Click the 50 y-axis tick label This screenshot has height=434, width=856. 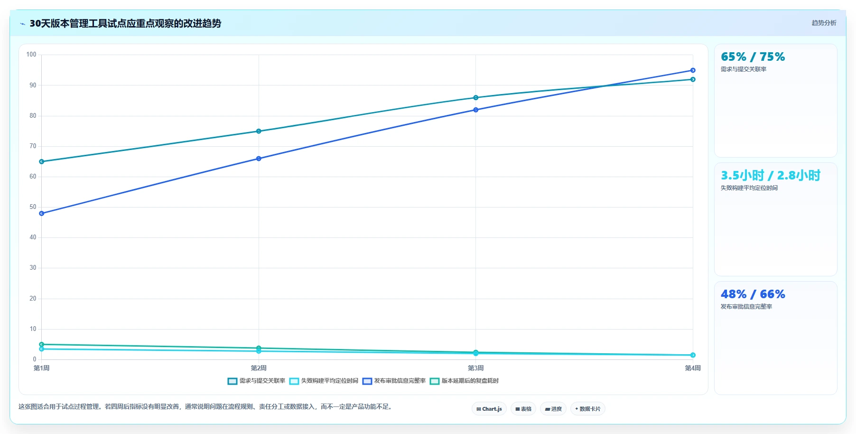(x=33, y=207)
